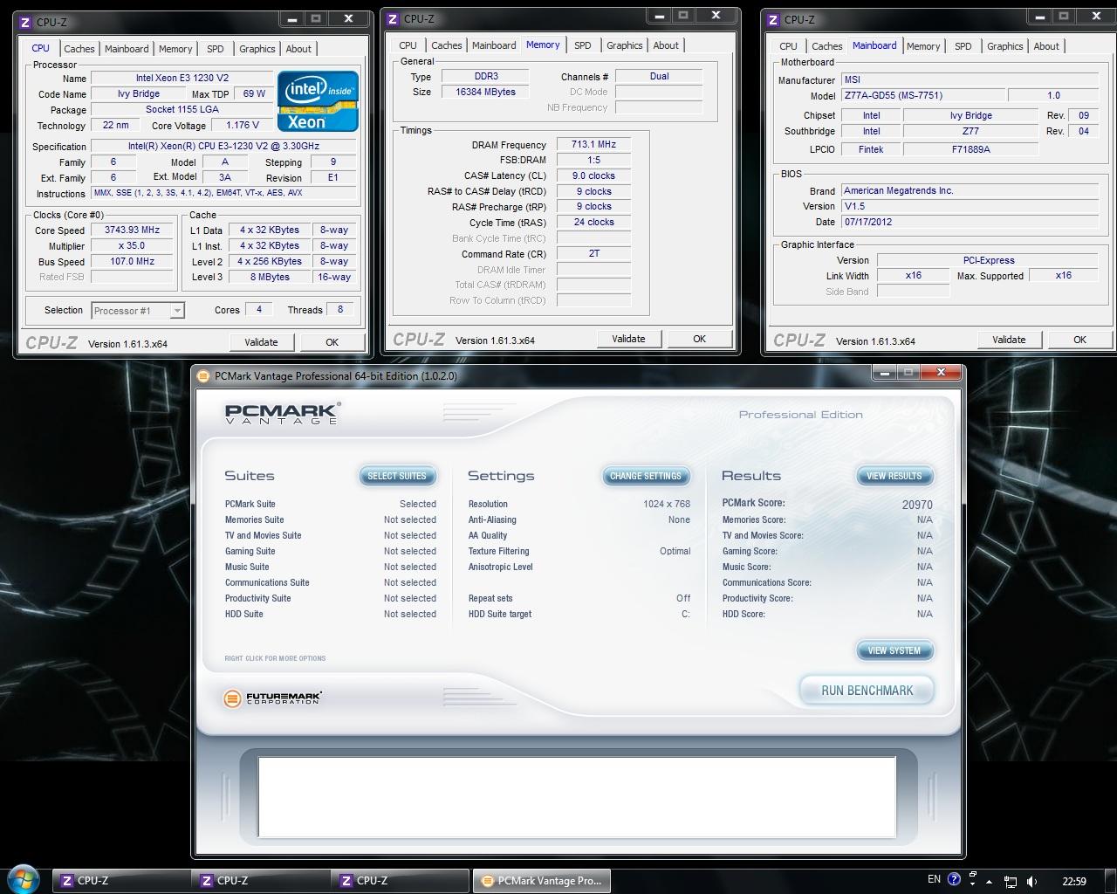Click the Memories Suite row
The image size is (1117, 894).
click(330, 519)
